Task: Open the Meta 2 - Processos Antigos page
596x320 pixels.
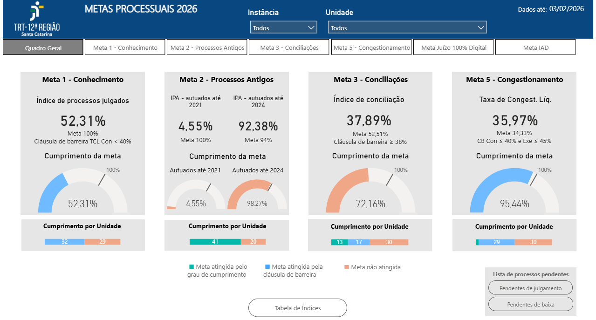Action: click(x=207, y=47)
